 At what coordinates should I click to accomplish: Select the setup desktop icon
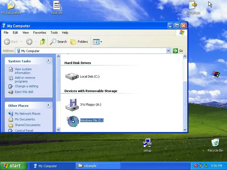pos(147,145)
